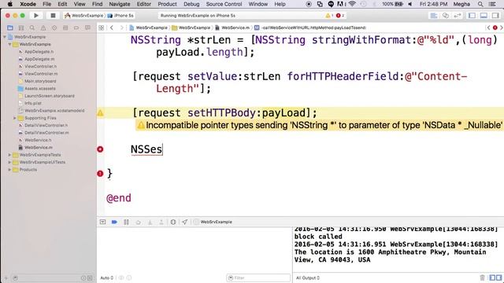Switch to the Standard editor
504x283 pixels.
tap(434, 16)
